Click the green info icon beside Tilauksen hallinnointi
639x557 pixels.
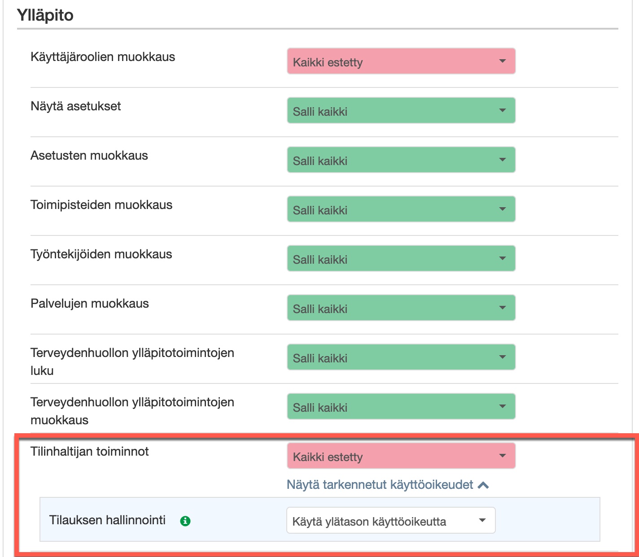coord(185,521)
